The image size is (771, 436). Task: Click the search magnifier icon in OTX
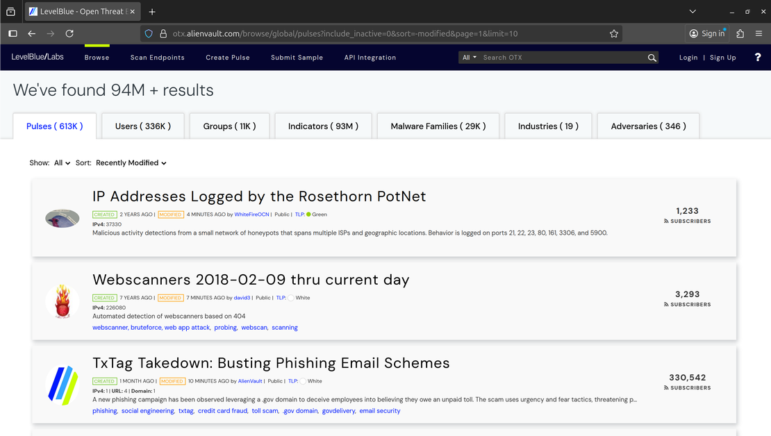tap(652, 58)
